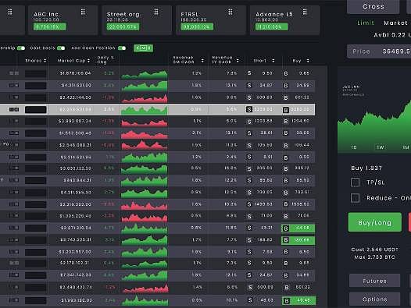Grab the drag handle on FTRSL card

point(231,12)
